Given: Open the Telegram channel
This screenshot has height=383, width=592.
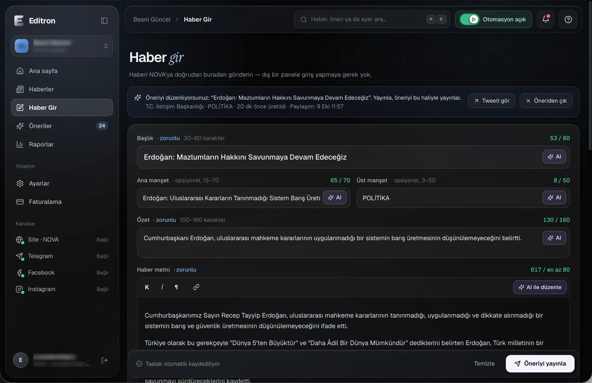Looking at the screenshot, I should (x=62, y=256).
